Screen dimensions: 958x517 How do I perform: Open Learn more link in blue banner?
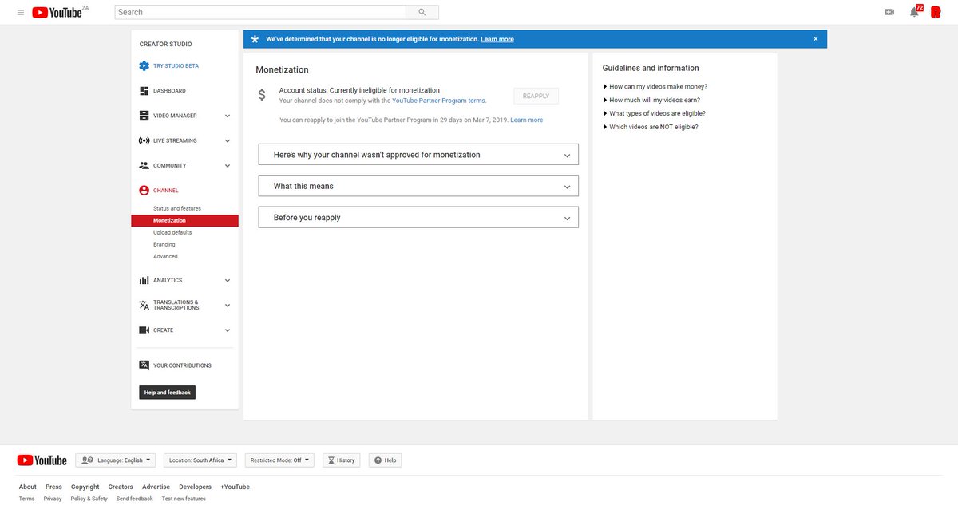coord(497,39)
